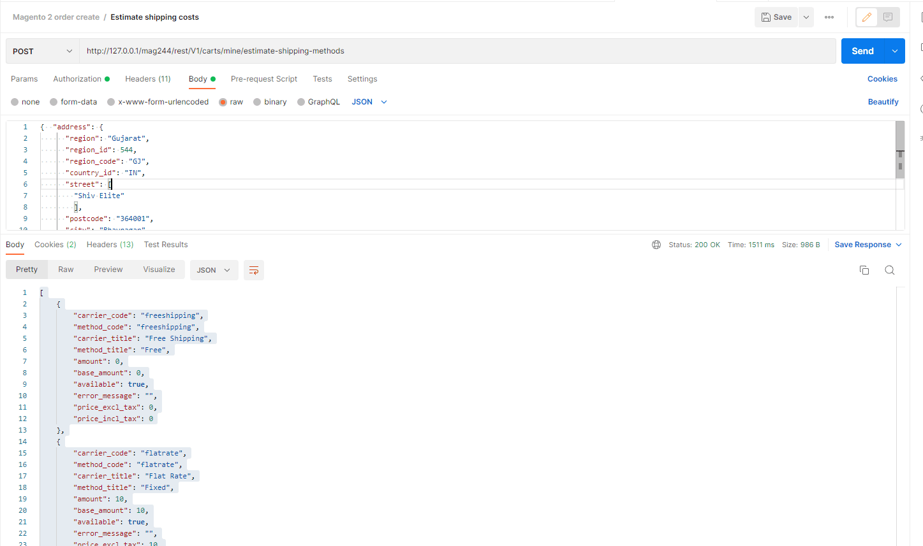Click the "region_id": 544 line
The height and width of the screenshot is (546, 923).
(x=101, y=150)
